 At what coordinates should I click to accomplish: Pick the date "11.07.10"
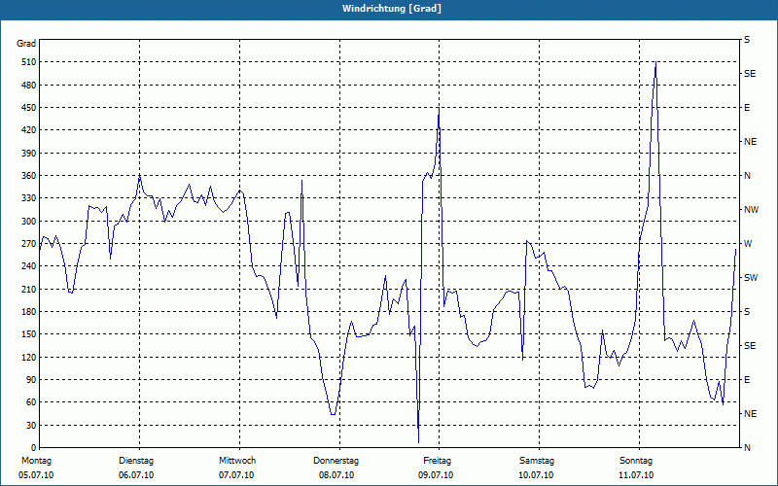[x=636, y=475]
